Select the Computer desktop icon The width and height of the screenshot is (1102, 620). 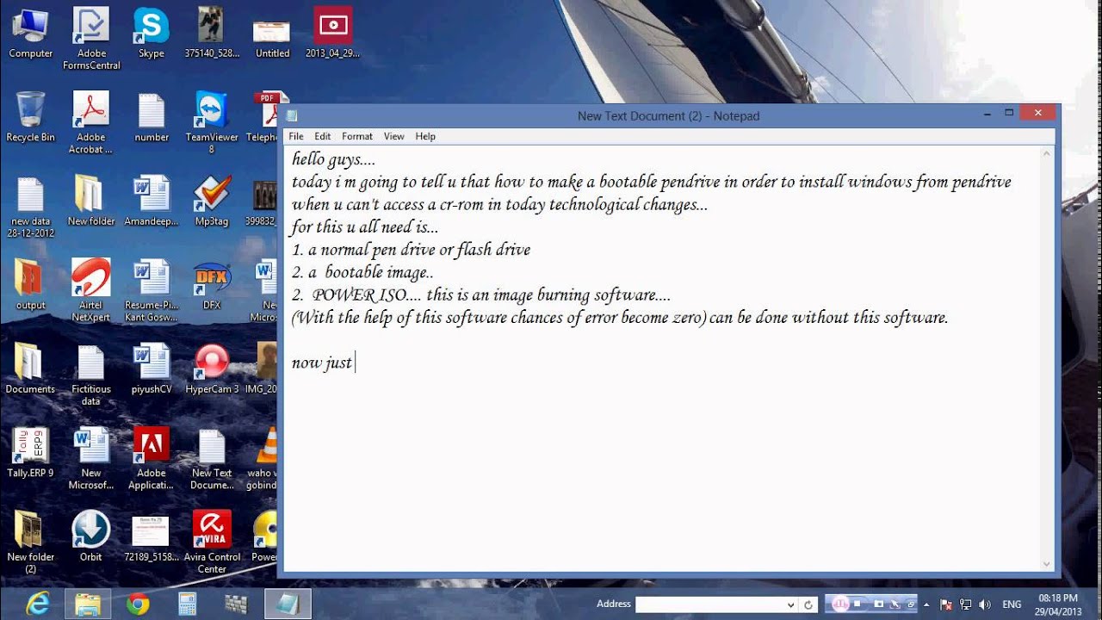(31, 33)
